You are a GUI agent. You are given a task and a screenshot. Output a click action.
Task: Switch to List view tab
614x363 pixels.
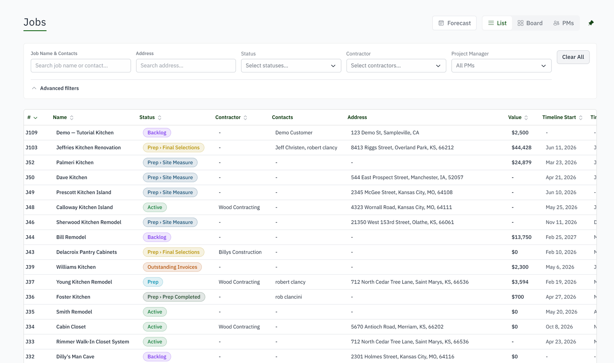(497, 23)
